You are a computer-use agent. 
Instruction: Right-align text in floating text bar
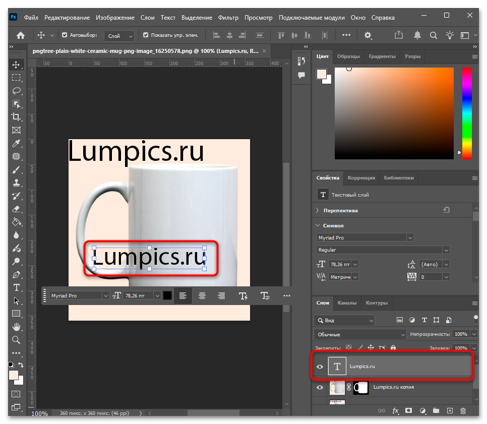click(x=221, y=296)
